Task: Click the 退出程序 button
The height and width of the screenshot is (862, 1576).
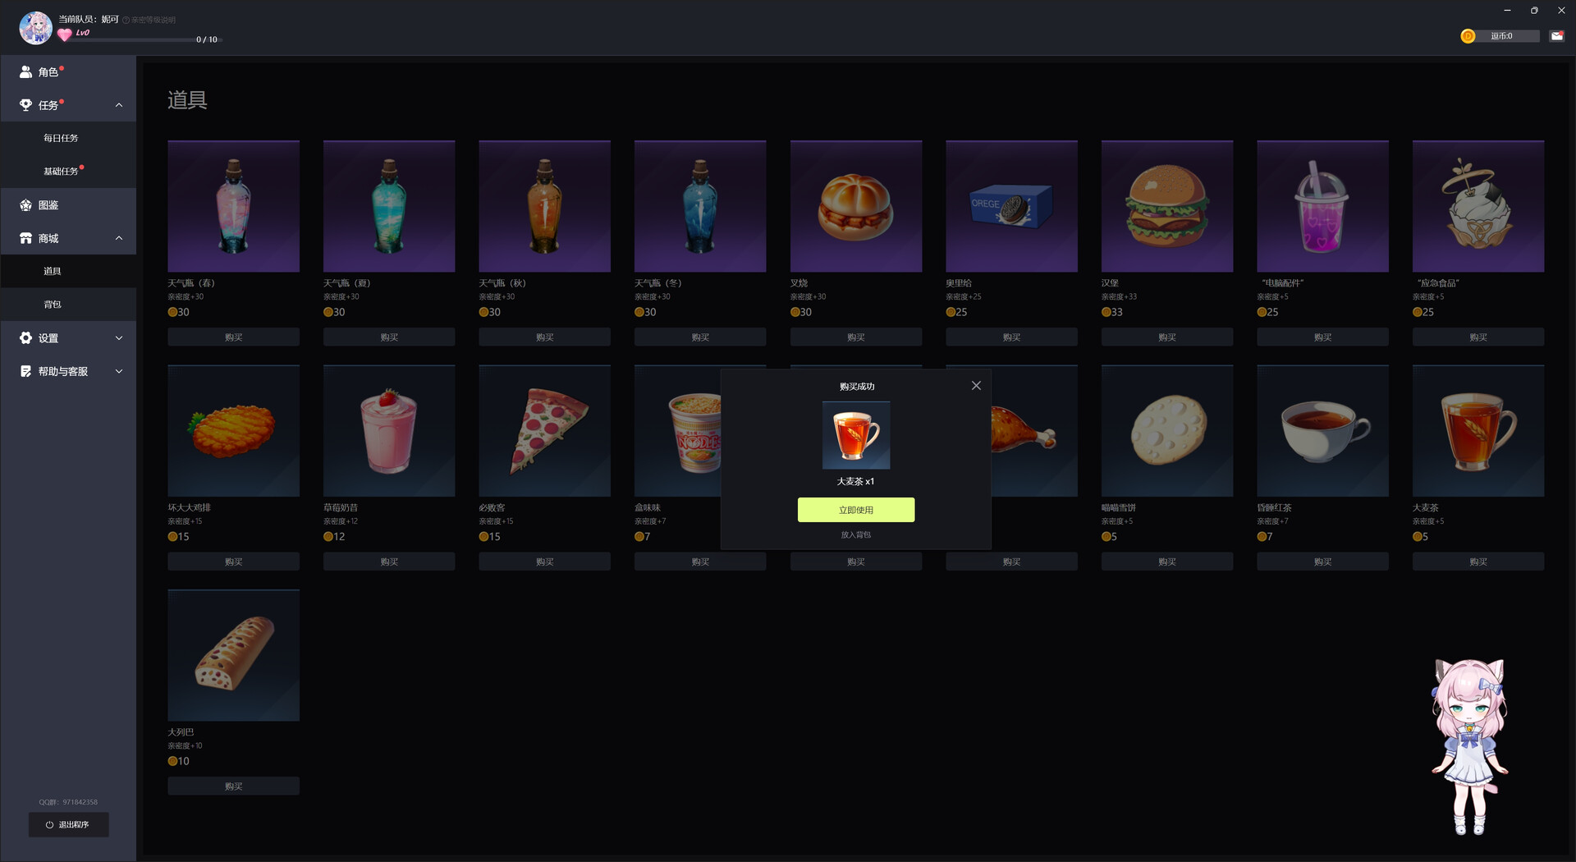Action: (x=69, y=824)
